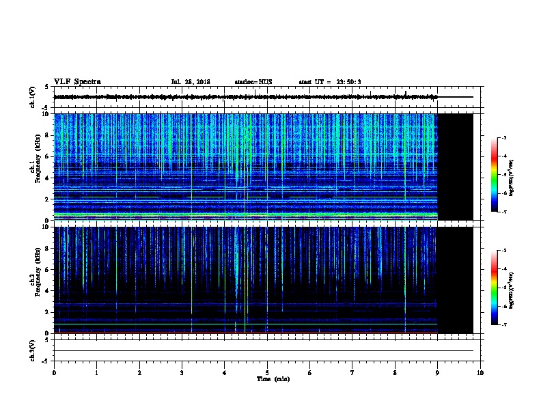Click time-axis tick label "5" at bottom

point(267,372)
